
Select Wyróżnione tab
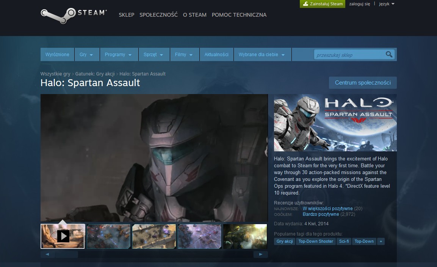(x=57, y=54)
